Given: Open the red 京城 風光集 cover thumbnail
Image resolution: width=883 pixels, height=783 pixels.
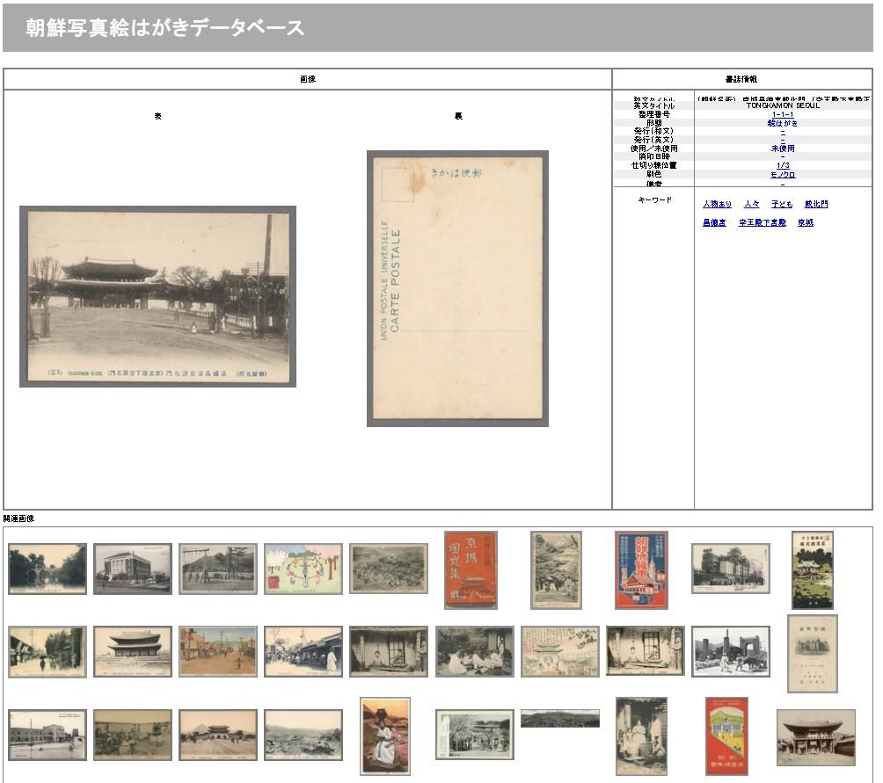Looking at the screenshot, I should (471, 569).
